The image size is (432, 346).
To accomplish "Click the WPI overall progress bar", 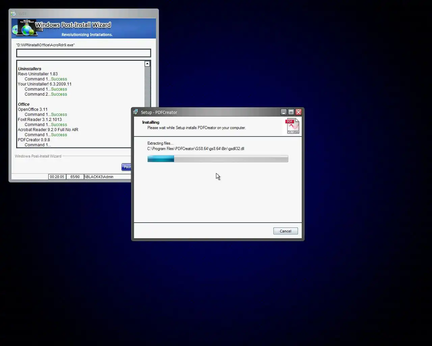I will click(x=84, y=53).
